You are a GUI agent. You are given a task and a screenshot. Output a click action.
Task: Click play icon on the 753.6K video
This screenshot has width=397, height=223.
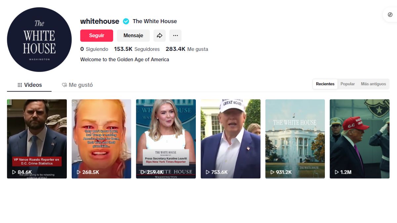[208, 172]
